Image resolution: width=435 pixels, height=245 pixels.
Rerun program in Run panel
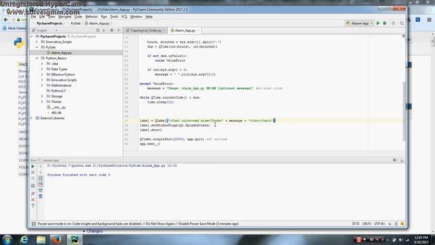point(33,166)
